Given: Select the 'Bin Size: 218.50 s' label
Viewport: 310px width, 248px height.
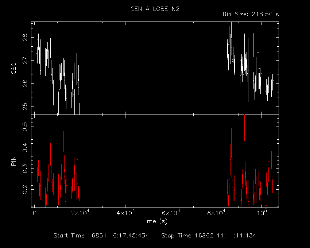Looking at the screenshot, I should 251,14.
